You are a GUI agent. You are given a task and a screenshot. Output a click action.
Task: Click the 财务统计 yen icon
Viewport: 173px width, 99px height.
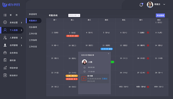click(5, 75)
